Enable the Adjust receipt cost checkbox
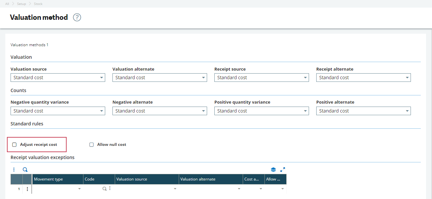Viewport: 432px width, 199px height. [15, 145]
